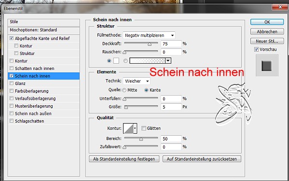This screenshot has height=181, width=289.
Task: Enable the Struktur sub-option checkbox
Action: [16, 53]
